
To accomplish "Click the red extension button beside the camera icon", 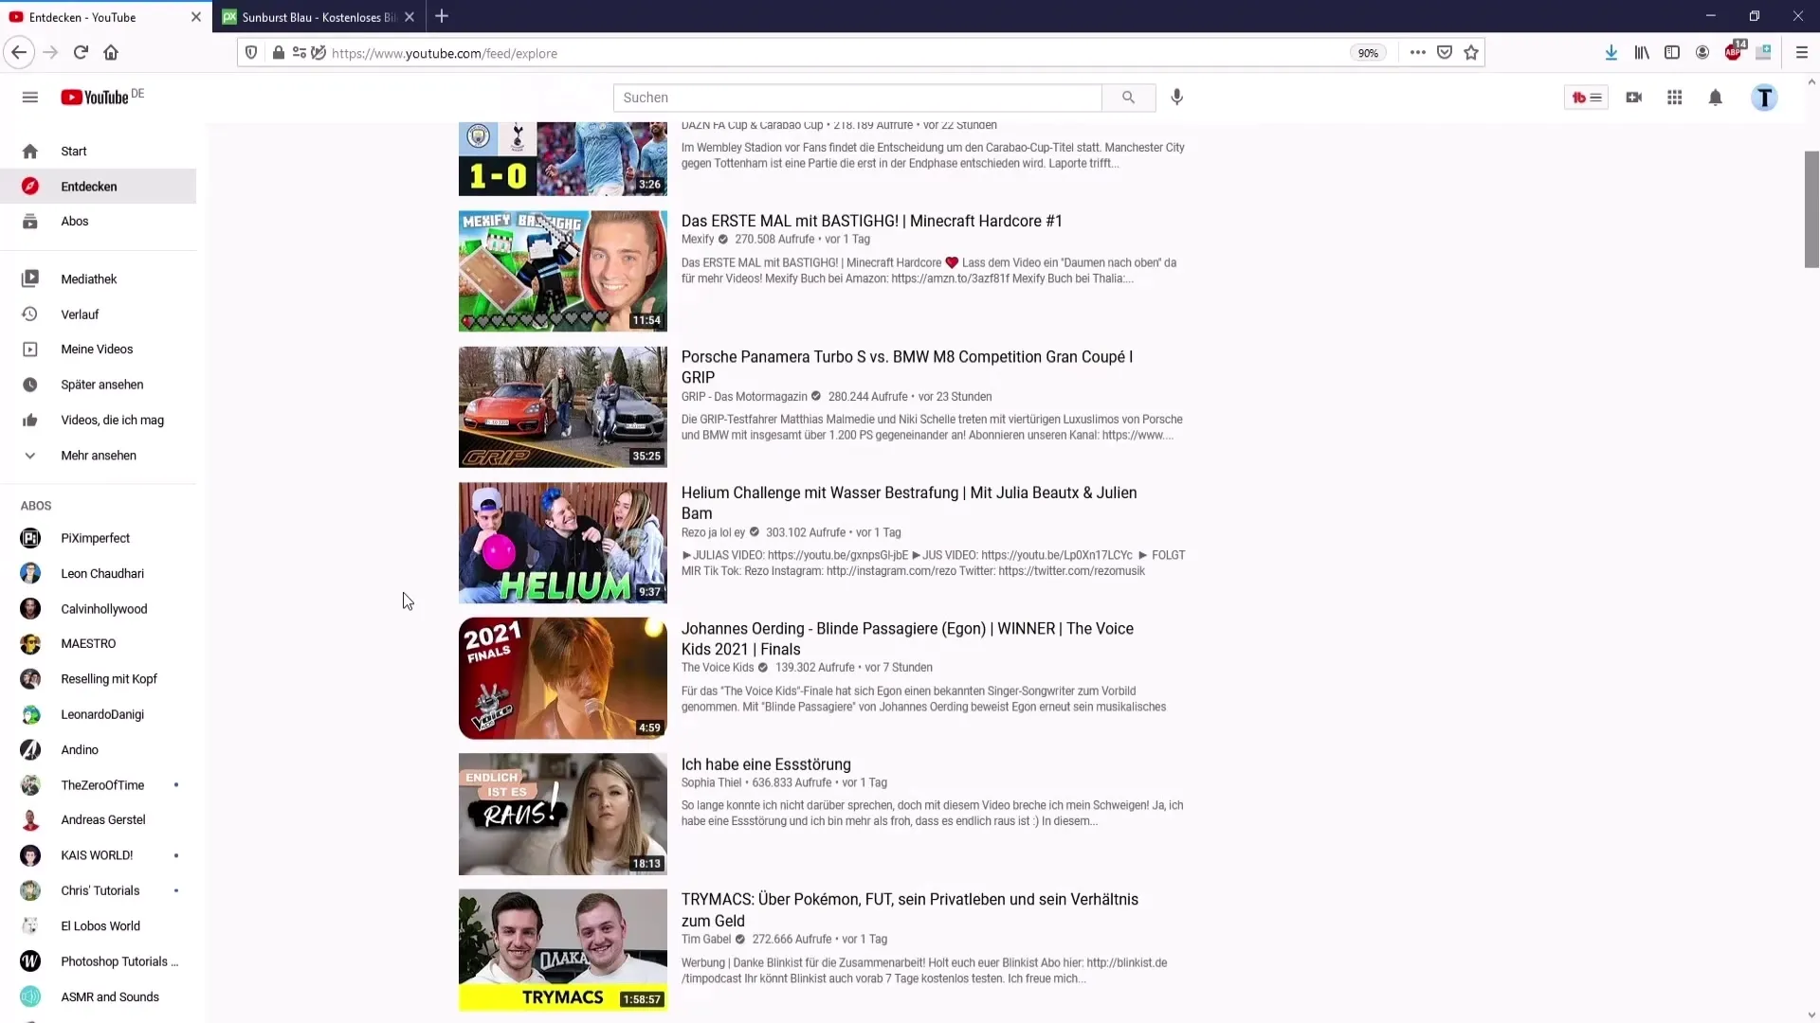I will click(1586, 98).
